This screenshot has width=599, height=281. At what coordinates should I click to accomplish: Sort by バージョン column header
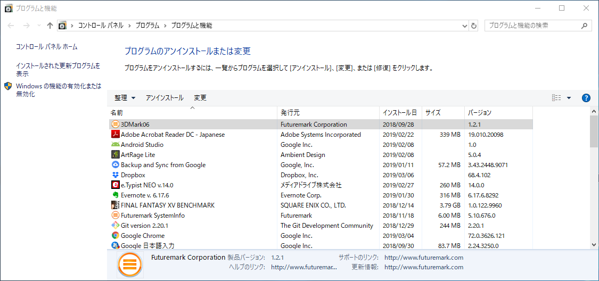coord(498,113)
